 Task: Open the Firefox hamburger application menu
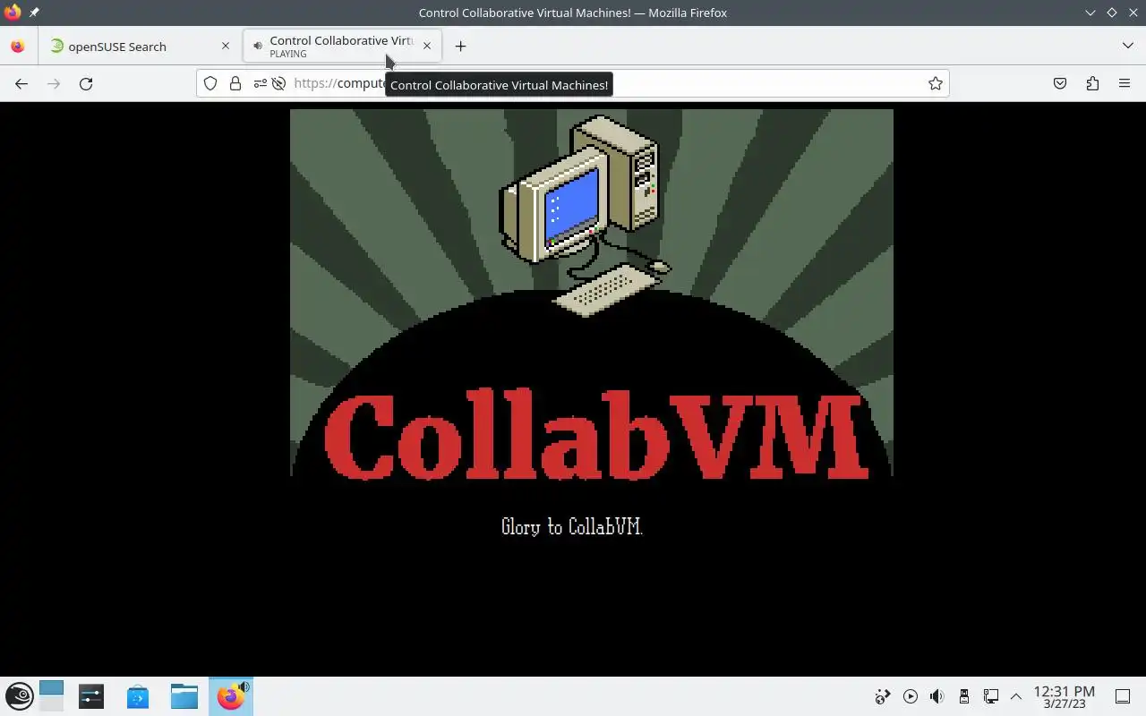[1125, 83]
